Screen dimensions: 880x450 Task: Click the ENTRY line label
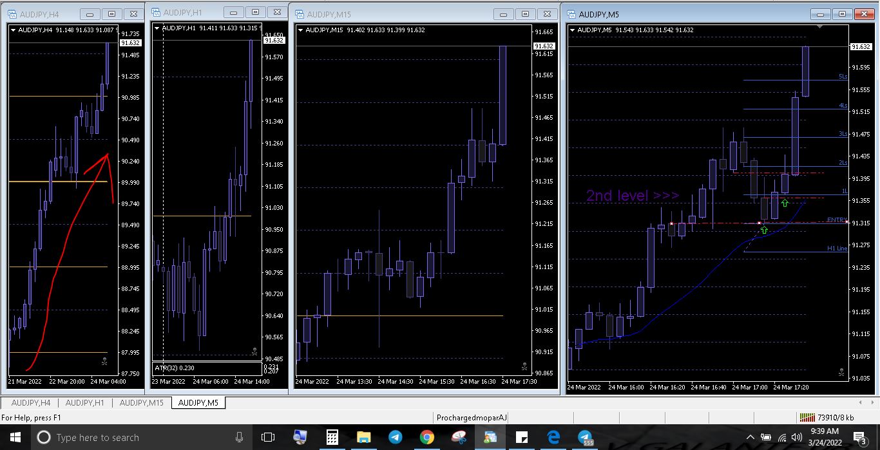tap(837, 220)
